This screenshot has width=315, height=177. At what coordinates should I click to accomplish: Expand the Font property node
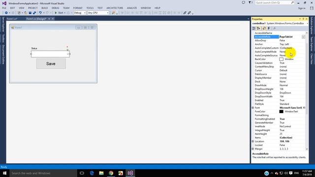[252, 108]
